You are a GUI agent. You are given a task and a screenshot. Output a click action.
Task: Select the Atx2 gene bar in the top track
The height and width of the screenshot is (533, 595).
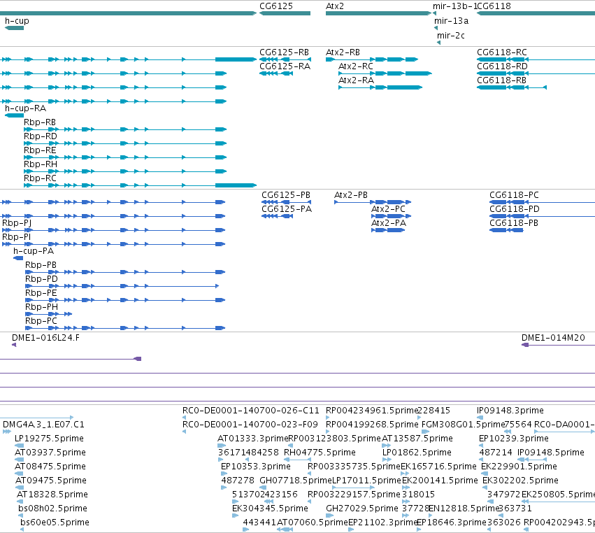coord(378,13)
